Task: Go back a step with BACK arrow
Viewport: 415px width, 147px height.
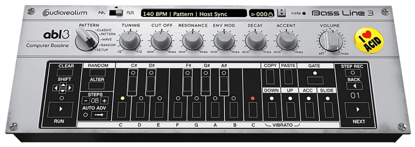Action: [354, 86]
